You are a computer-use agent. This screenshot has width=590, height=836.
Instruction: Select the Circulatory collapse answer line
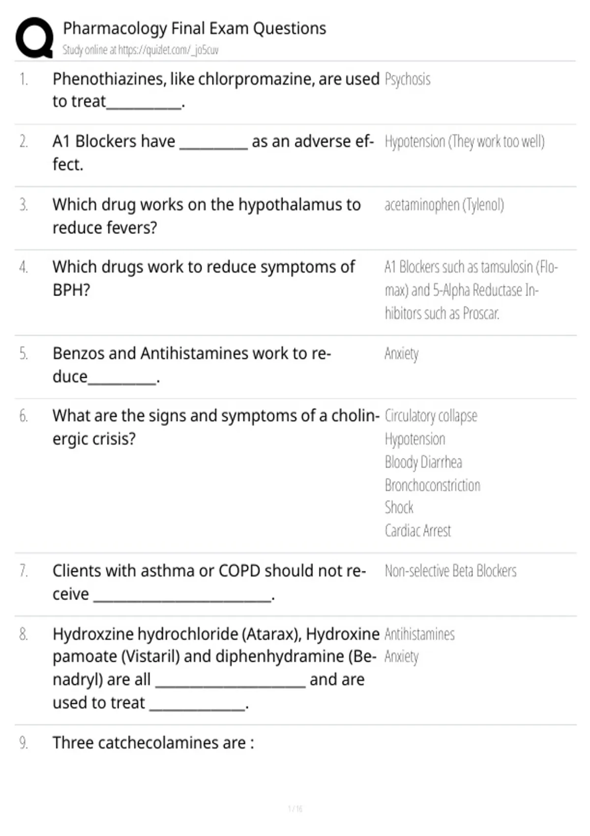[x=431, y=416]
